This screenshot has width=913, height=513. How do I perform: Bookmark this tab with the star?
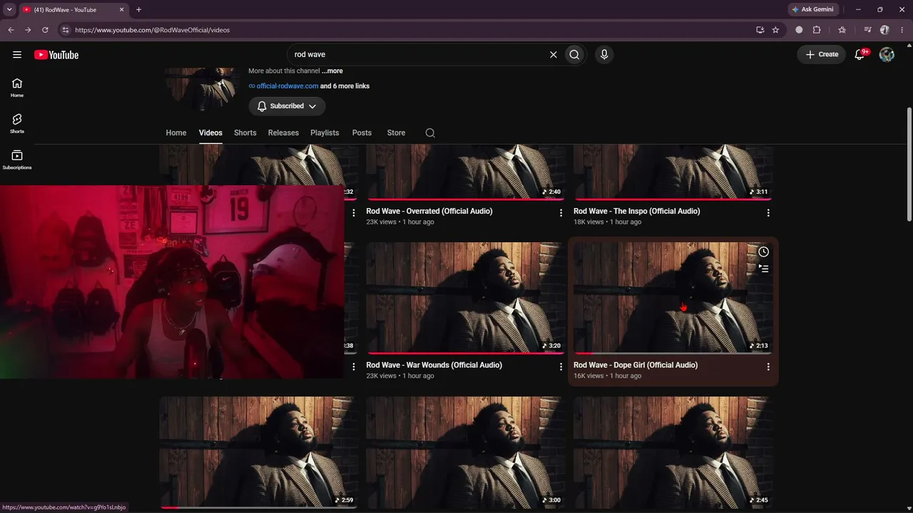(x=775, y=30)
